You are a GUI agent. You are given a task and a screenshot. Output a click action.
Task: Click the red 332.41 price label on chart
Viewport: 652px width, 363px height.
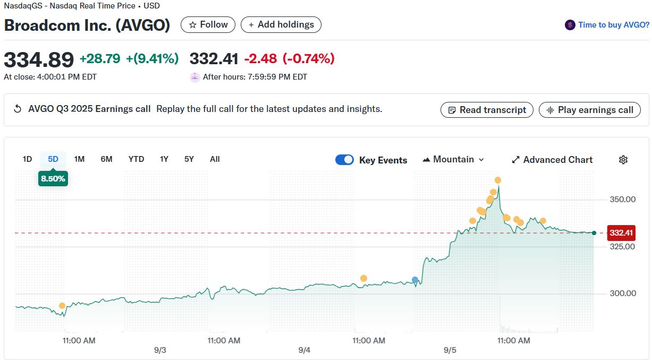[621, 233]
